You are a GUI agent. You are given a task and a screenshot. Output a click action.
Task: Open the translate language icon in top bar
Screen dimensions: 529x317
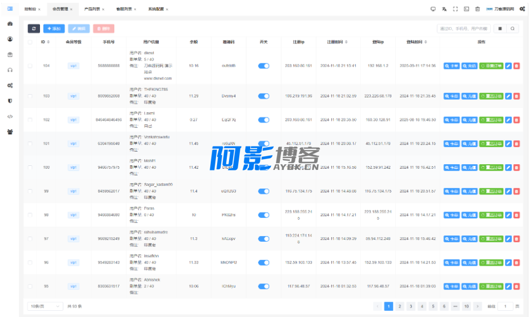pyautogui.click(x=444, y=9)
